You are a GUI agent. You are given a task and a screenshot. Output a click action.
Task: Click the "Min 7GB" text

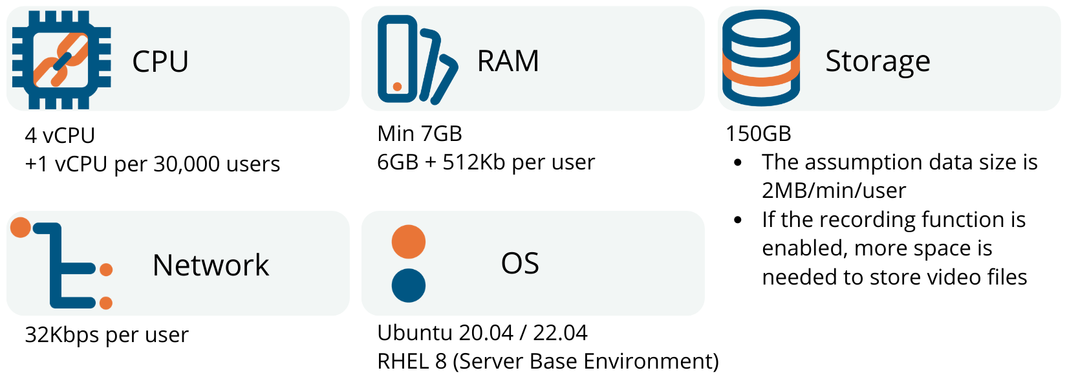coord(420,133)
